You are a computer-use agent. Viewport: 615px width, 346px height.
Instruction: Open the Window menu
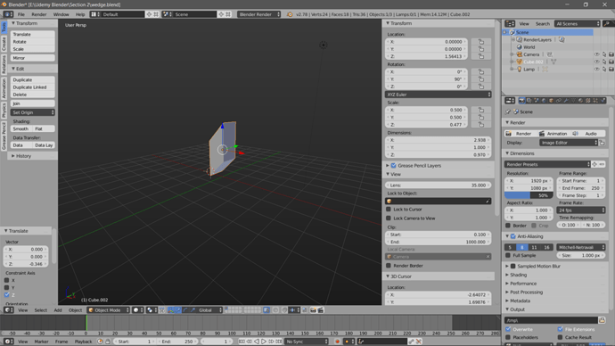(61, 14)
